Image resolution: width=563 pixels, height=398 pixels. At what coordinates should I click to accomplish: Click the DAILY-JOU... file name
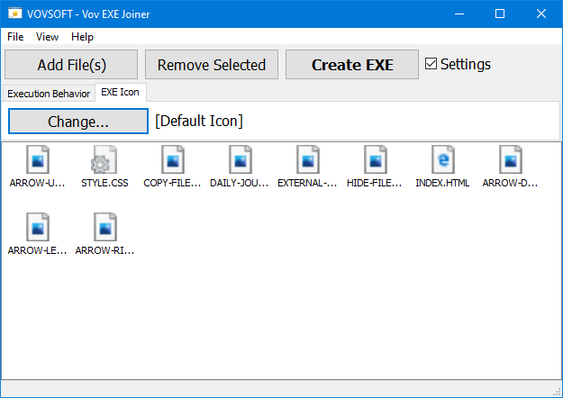[x=240, y=183]
